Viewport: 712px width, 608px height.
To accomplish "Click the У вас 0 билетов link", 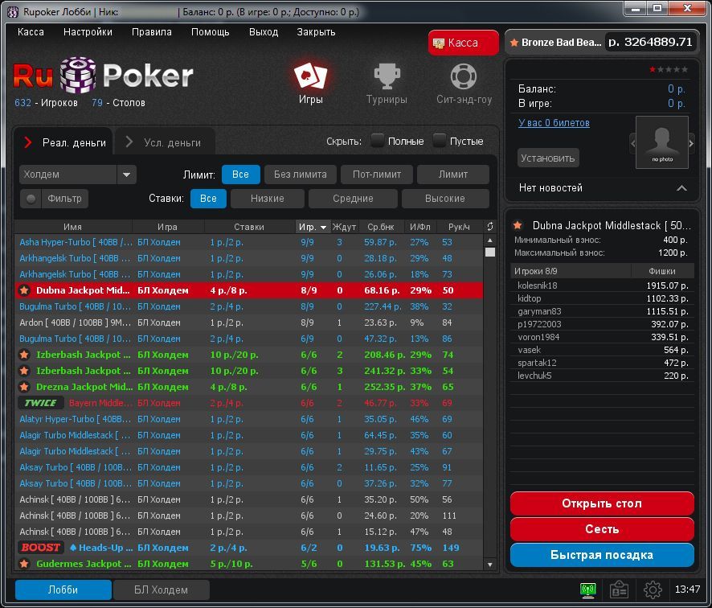I will (x=554, y=123).
